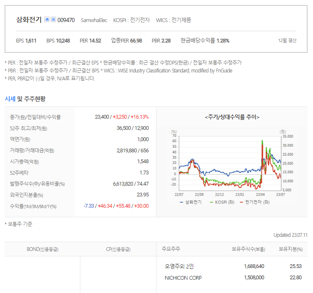Click 삼화전기 blue legend entry
The image size is (313, 293).
[x=191, y=202]
